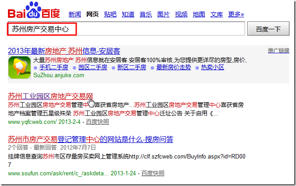The width and height of the screenshot is (296, 186).
Task: Click the 地产档案管理五星级殊荣 snippet line
Action: [x=113, y=113]
